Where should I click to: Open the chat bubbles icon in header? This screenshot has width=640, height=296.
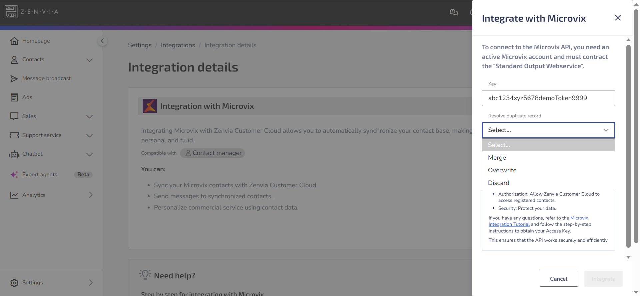(454, 12)
